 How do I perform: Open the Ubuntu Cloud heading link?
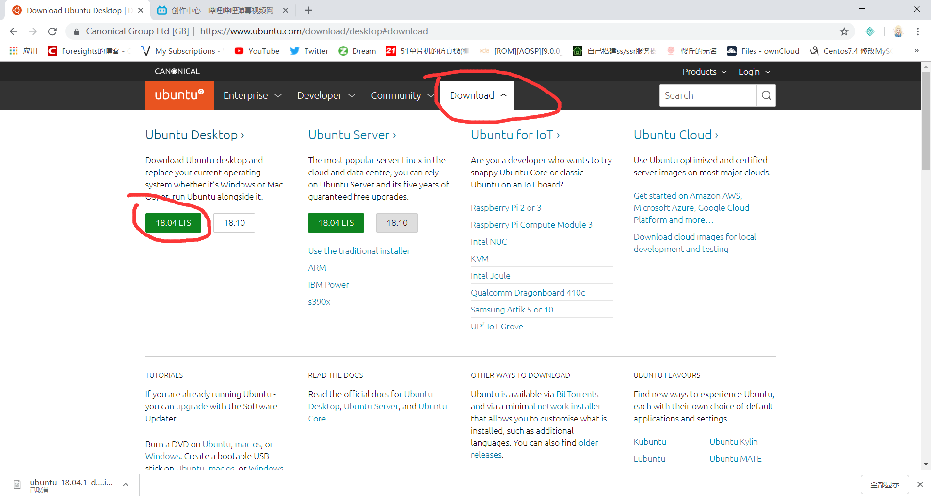[x=675, y=135]
